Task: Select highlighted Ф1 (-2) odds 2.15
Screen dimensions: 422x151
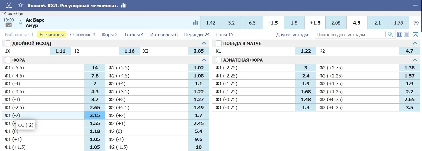Action: (95, 115)
